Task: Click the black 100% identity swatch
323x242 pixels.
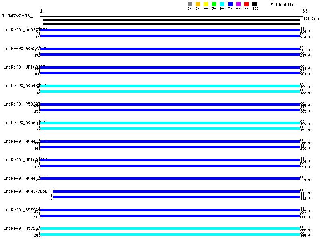Action: [254, 4]
